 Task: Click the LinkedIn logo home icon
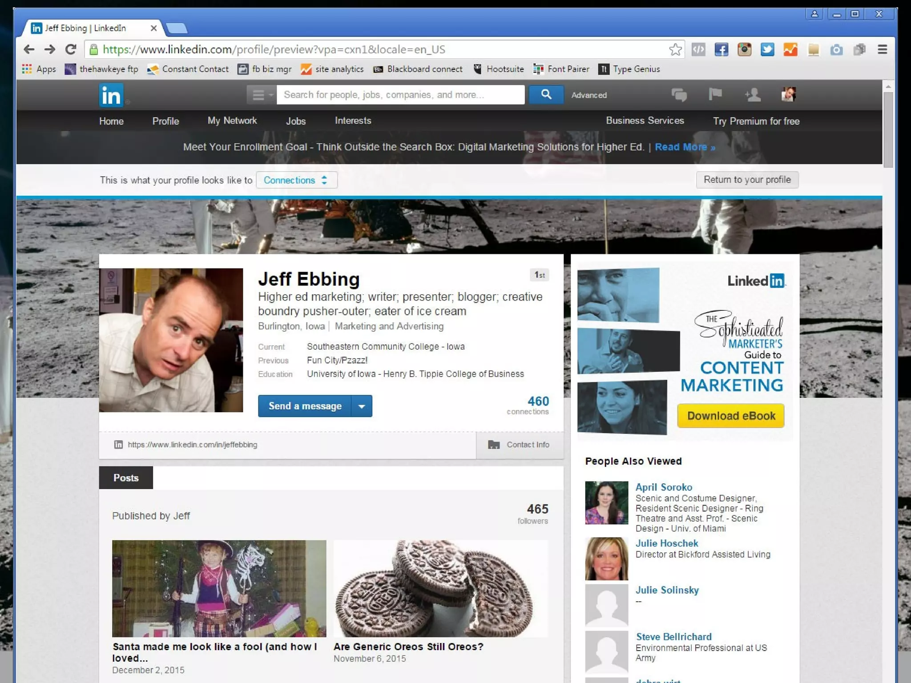pyautogui.click(x=111, y=95)
